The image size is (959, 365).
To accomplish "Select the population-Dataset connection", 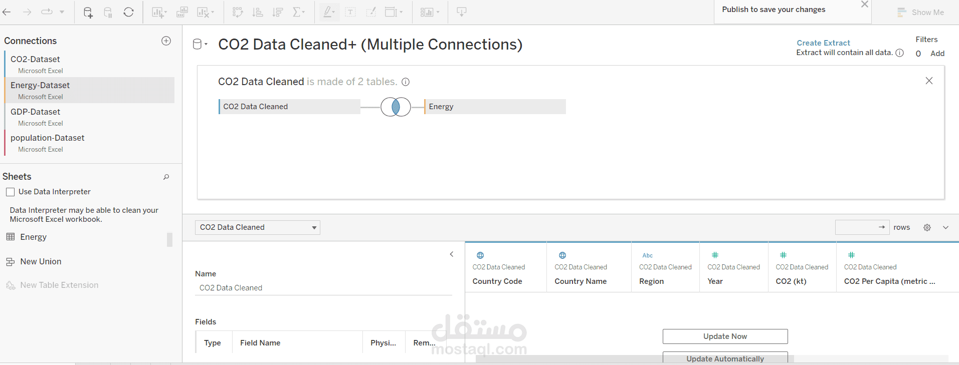I will point(89,143).
